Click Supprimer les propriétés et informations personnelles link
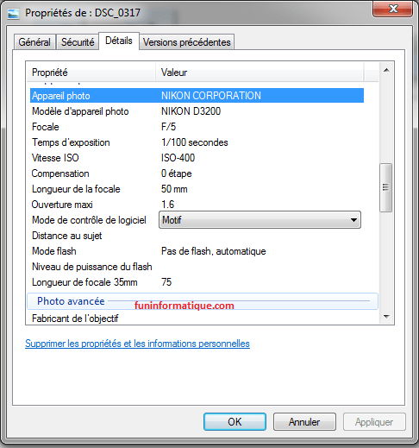This screenshot has width=419, height=448. click(x=137, y=344)
